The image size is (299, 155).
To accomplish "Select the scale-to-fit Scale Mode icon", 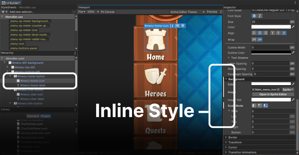I will click(x=266, y=105).
